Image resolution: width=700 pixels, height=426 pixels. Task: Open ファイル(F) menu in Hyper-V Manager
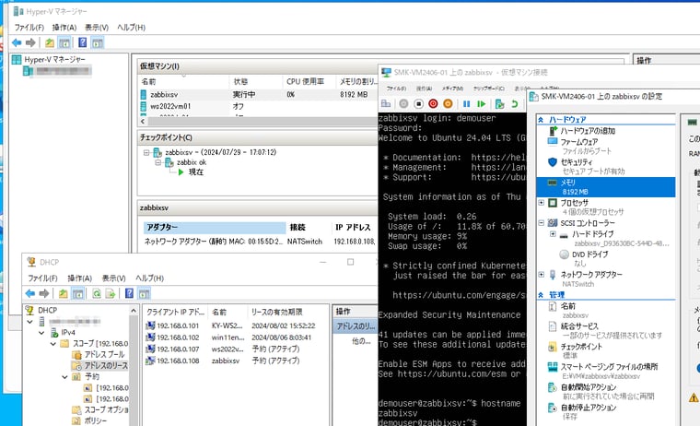29,28
